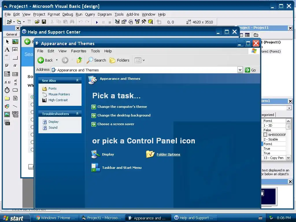Switch to the Categorized properties tab

click(x=268, y=115)
